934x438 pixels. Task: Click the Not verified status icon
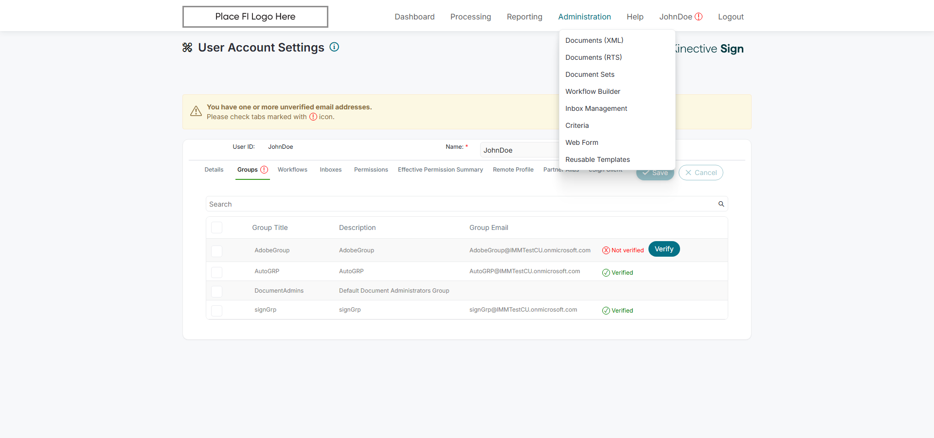coord(606,250)
